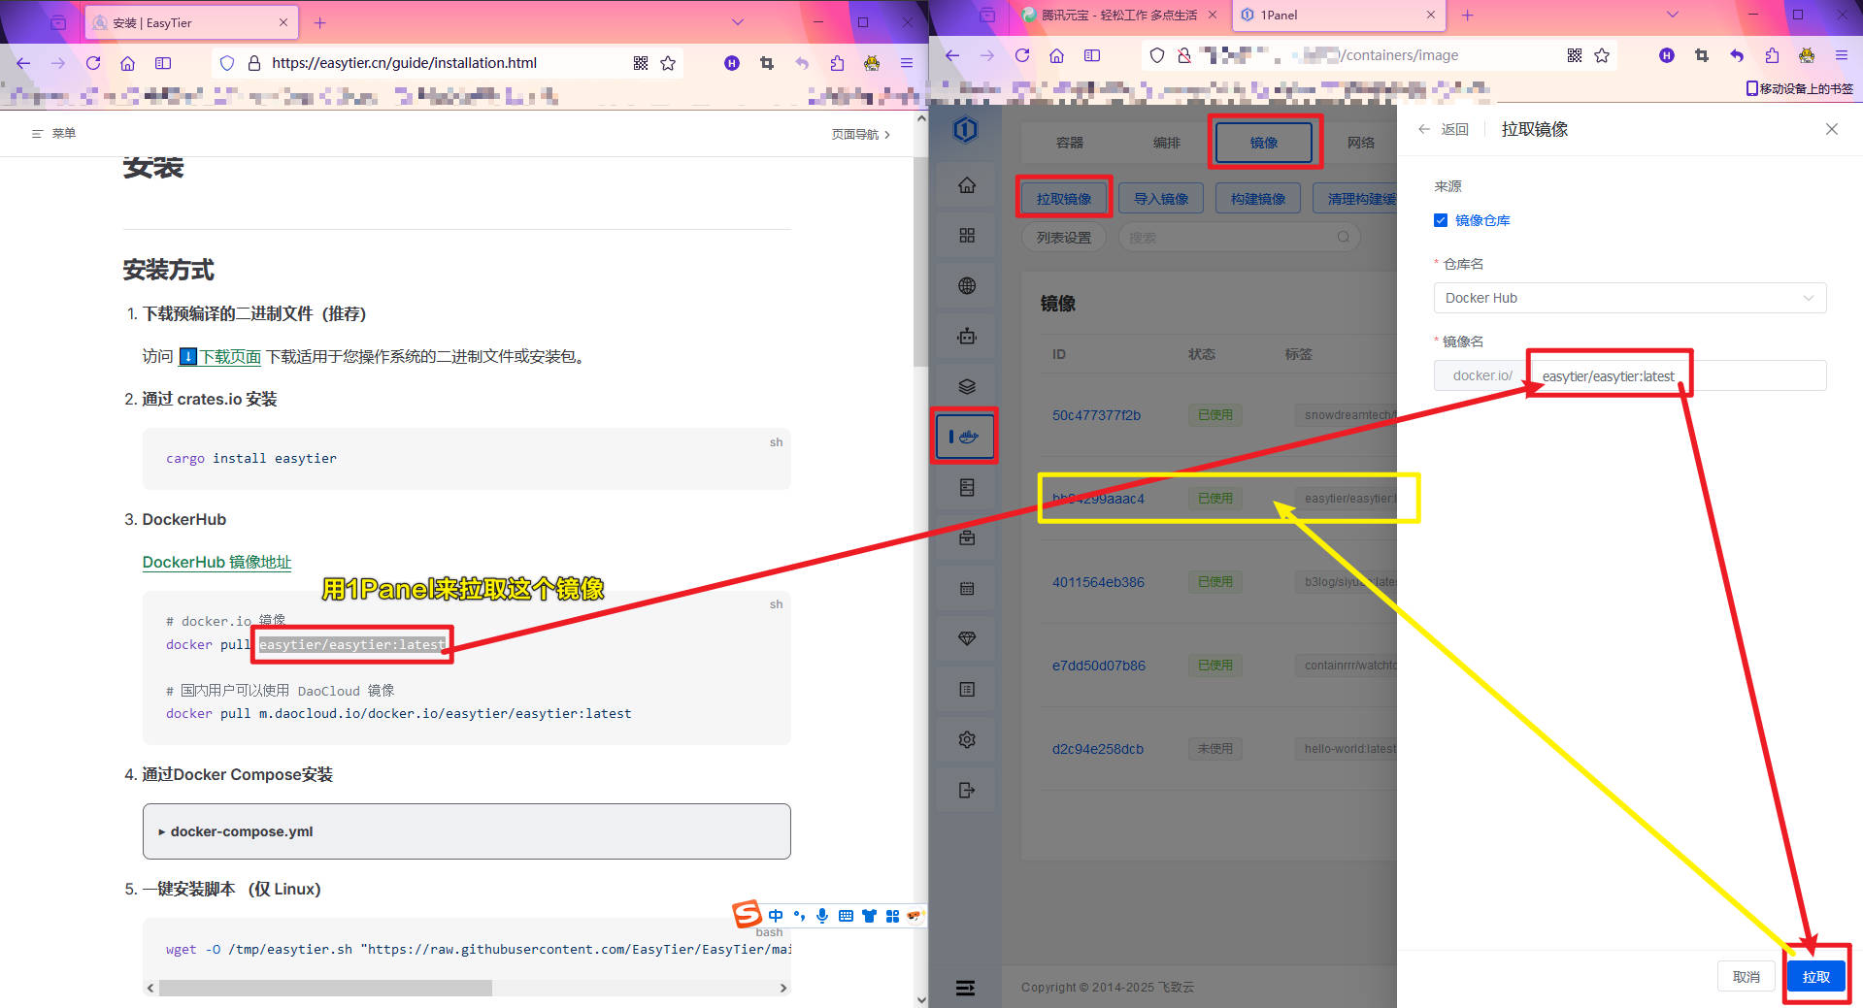Expand the 页面导航 page navigation
Image resolution: width=1863 pixels, height=1008 pixels.
[x=860, y=134]
